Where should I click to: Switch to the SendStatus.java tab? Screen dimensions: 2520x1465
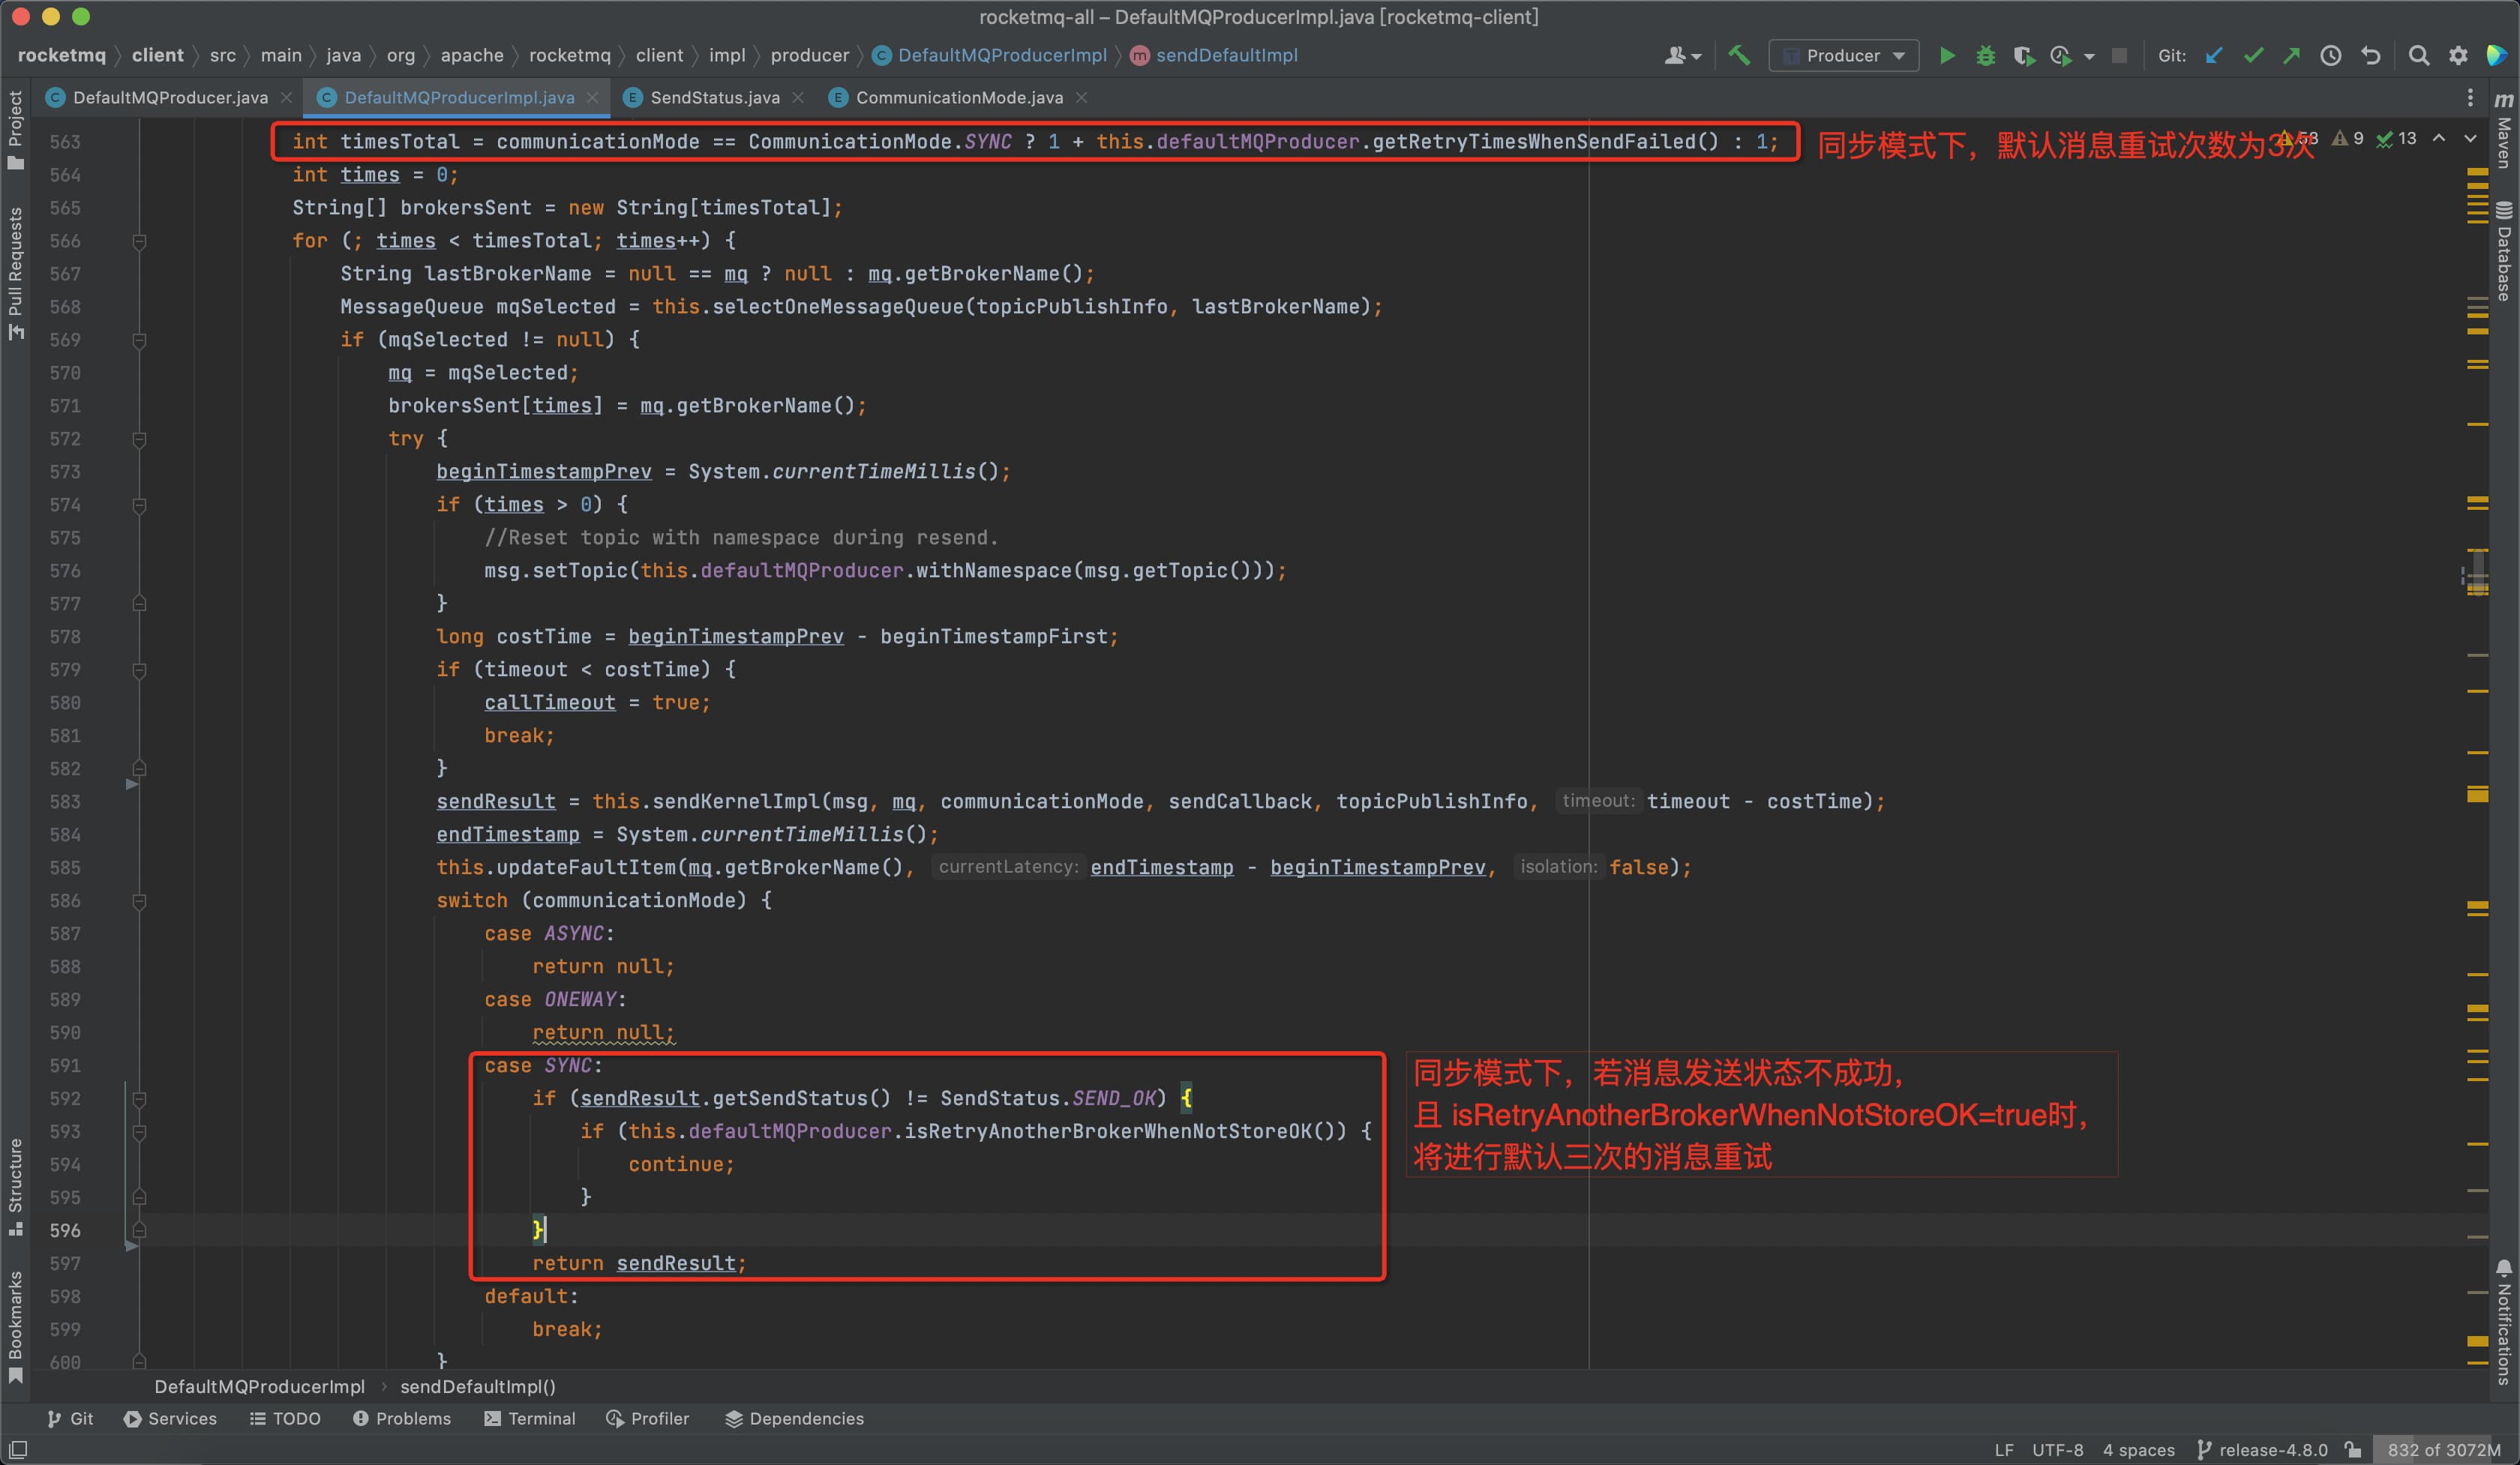713,97
